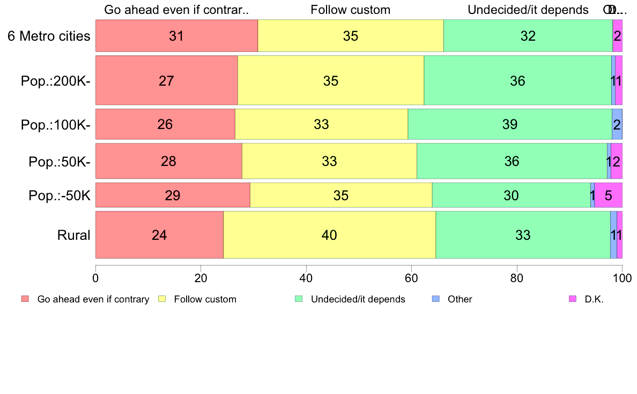Image resolution: width=637 pixels, height=394 pixels.
Task: Select the Rural row label
Action: tap(73, 235)
